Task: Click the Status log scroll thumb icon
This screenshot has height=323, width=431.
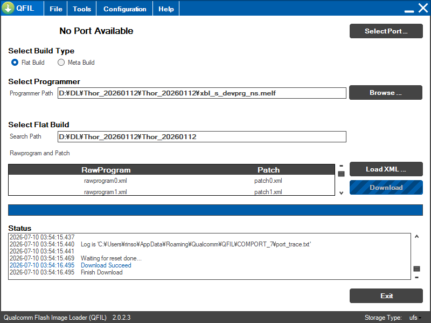Action: (x=416, y=269)
